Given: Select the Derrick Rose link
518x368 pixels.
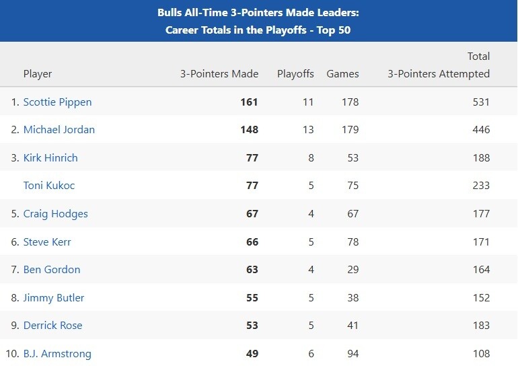Looking at the screenshot, I should pyautogui.click(x=52, y=326).
